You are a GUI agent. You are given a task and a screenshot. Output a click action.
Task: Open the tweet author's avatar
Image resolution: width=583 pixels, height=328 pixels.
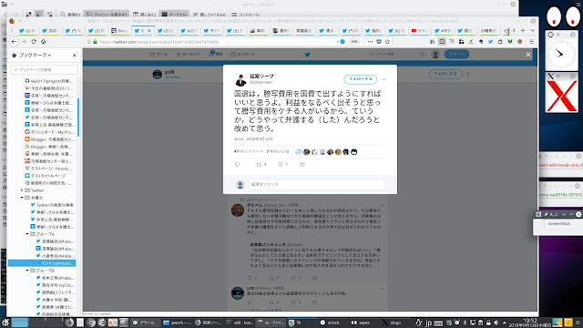(x=240, y=80)
